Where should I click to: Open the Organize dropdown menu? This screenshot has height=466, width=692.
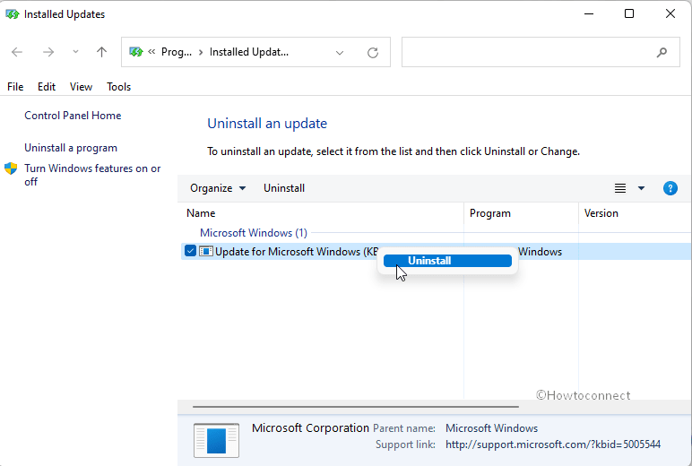point(217,188)
